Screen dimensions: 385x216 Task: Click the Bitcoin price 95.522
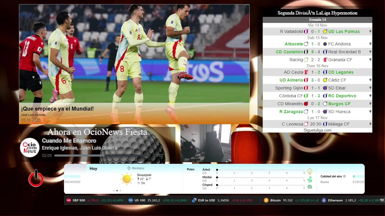(x=288, y=200)
